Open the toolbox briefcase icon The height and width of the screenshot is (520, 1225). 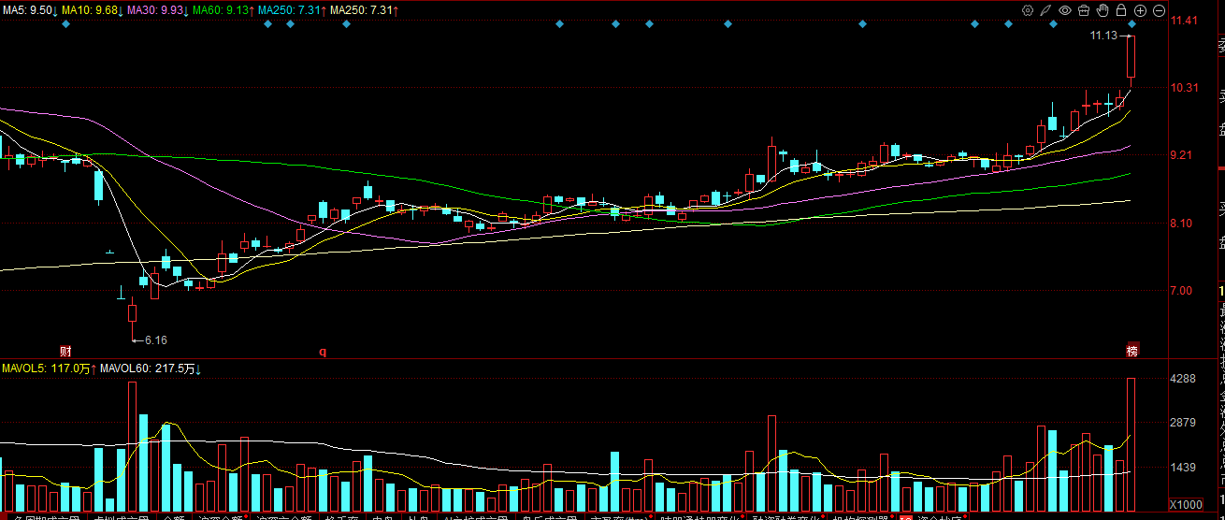pyautogui.click(x=1084, y=10)
